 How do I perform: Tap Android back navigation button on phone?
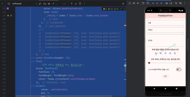pyautogui.click(x=154, y=89)
